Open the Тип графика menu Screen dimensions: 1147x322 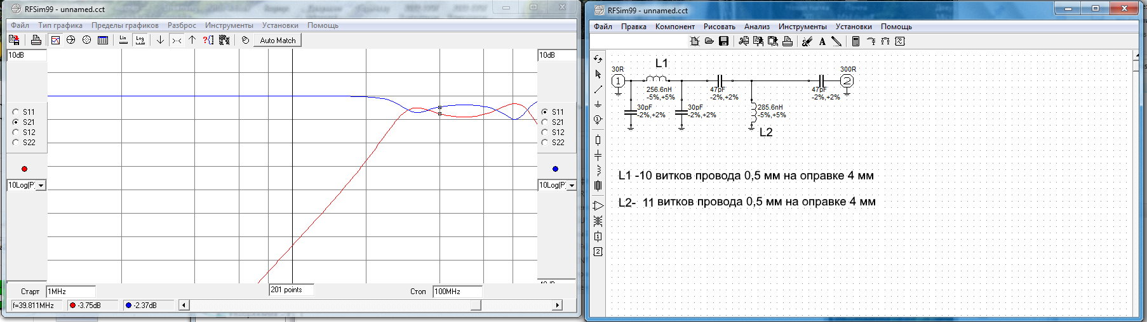click(60, 25)
